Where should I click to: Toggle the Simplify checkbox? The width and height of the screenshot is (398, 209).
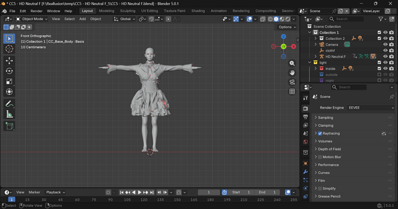click(x=320, y=188)
